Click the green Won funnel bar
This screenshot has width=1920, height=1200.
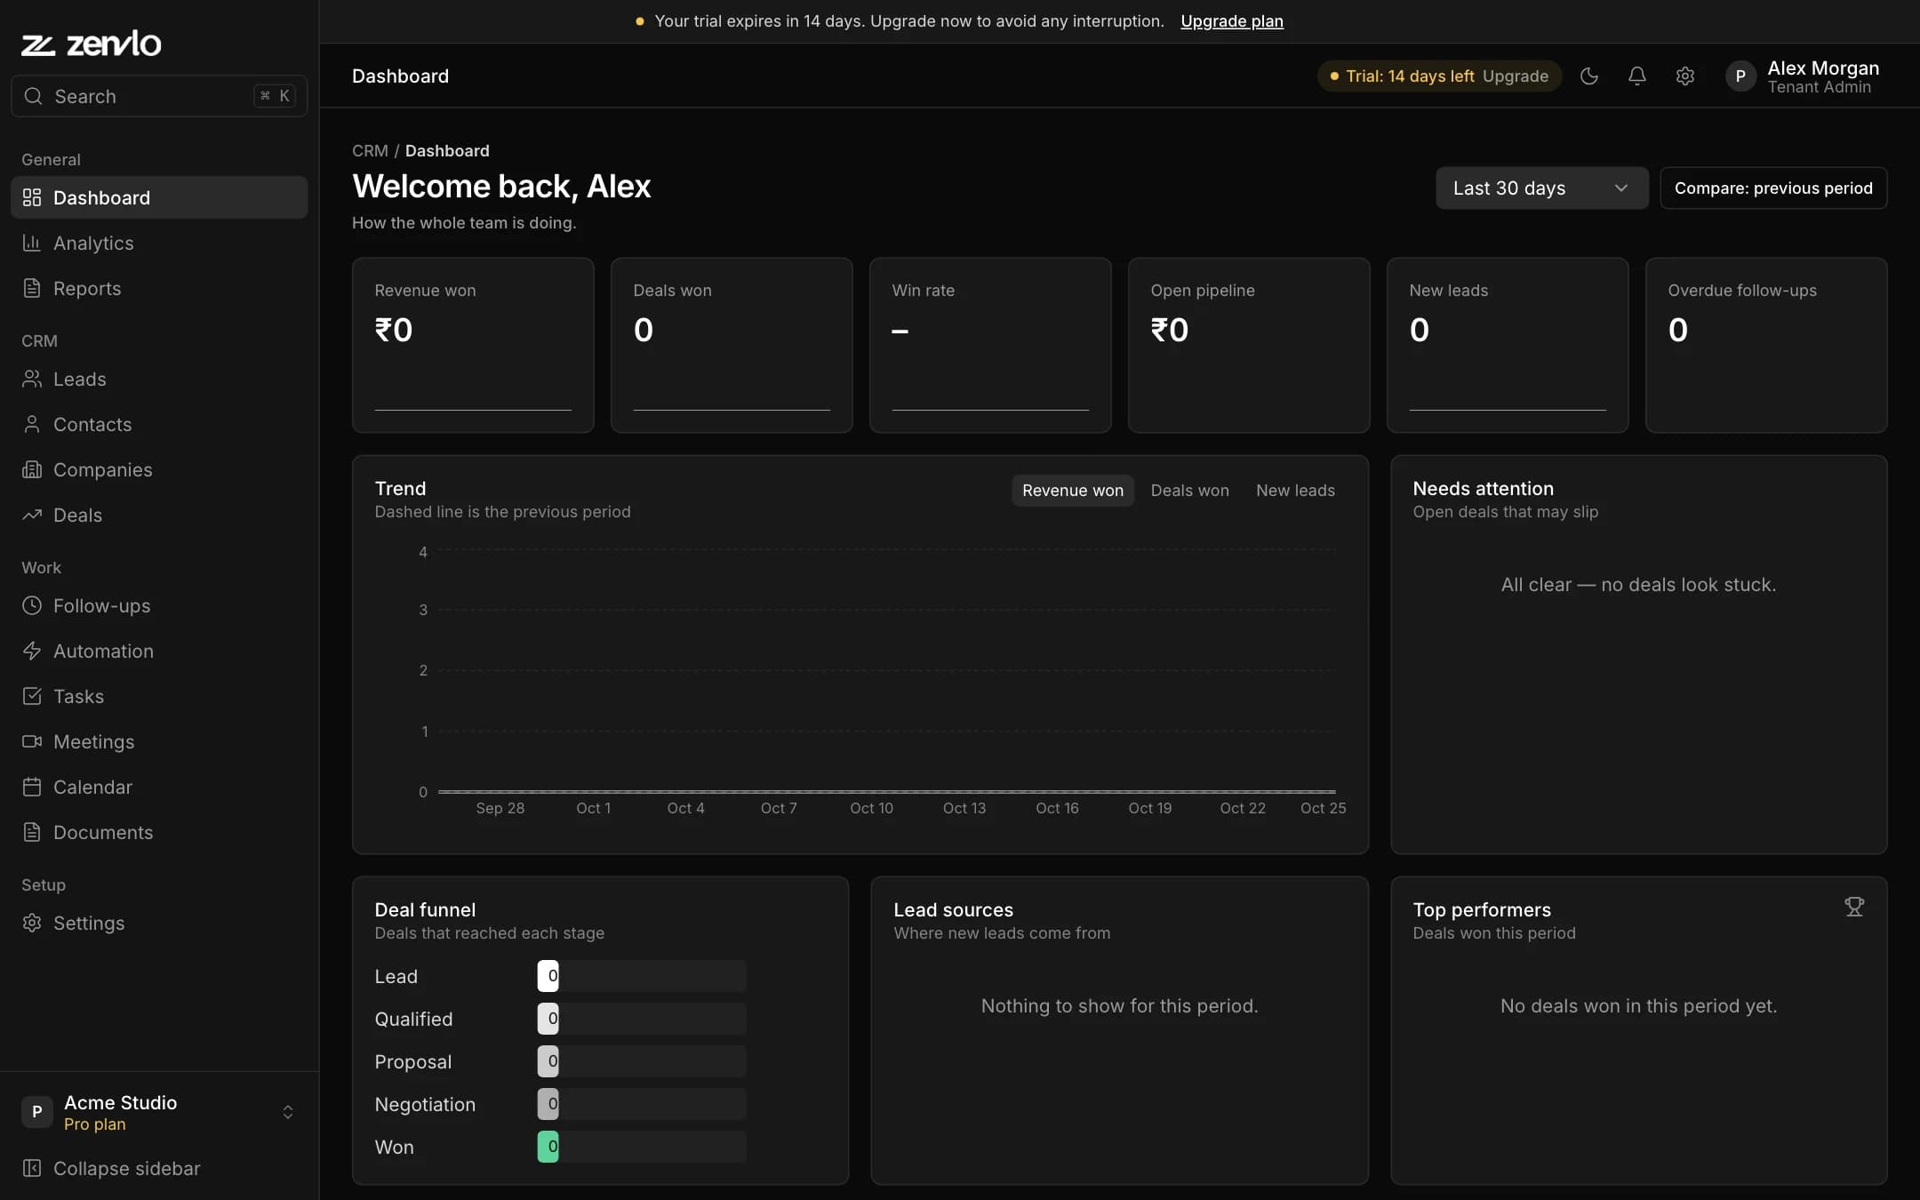[x=548, y=1147]
